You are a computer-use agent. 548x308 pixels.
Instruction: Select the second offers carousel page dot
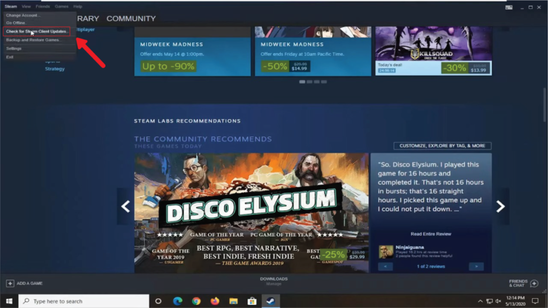pyautogui.click(x=310, y=82)
